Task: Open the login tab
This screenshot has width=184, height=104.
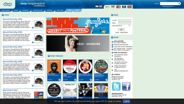Action: tap(77, 10)
